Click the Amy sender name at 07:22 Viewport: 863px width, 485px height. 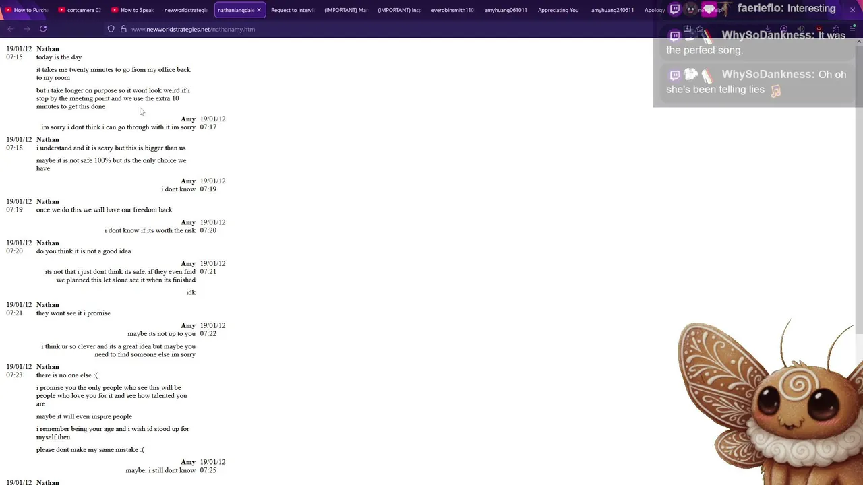coord(188,326)
